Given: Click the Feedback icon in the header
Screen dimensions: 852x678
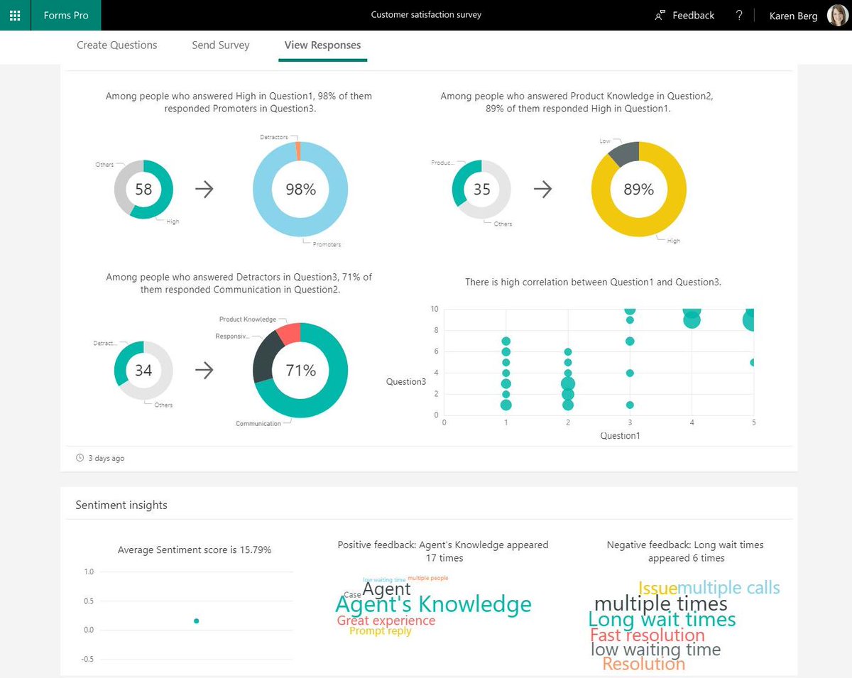Looking at the screenshot, I should click(x=661, y=15).
